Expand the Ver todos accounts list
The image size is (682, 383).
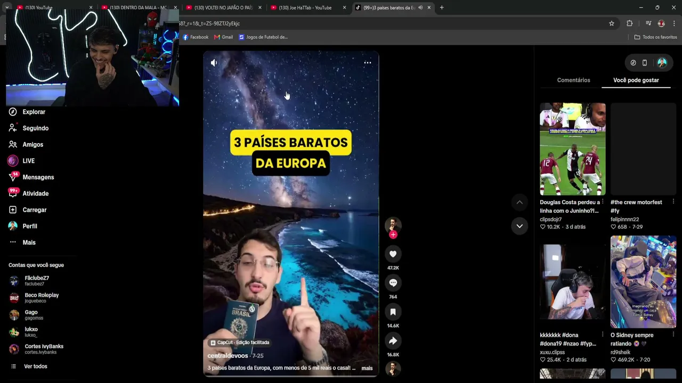point(35,367)
